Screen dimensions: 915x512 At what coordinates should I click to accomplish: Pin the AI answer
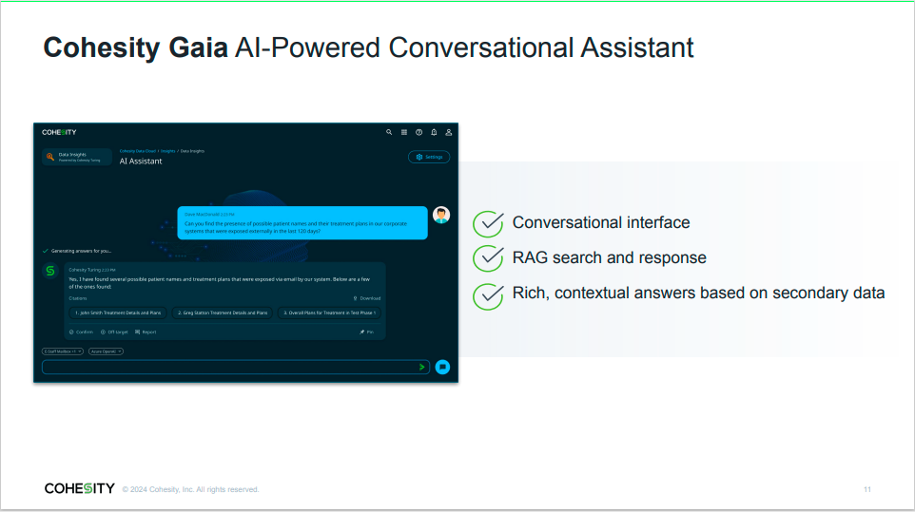pyautogui.click(x=367, y=332)
